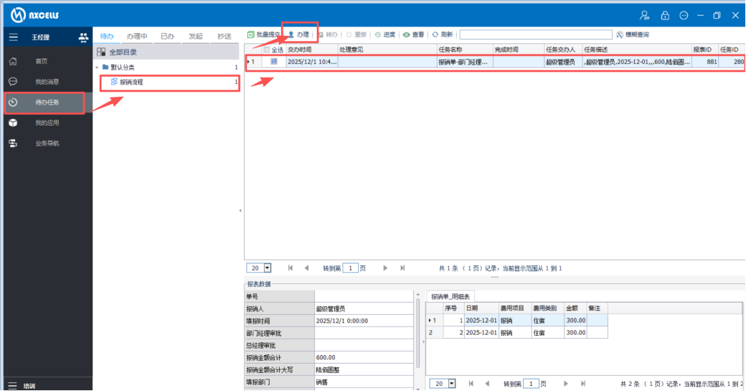746x391 pixels.
Task: Check the 全选 select-all checkbox
Action: tap(268, 50)
